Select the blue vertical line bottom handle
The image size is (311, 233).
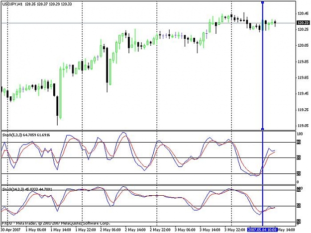coord(263,129)
